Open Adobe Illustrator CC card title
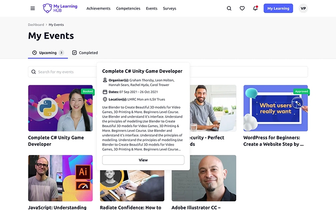 pyautogui.click(x=196, y=207)
